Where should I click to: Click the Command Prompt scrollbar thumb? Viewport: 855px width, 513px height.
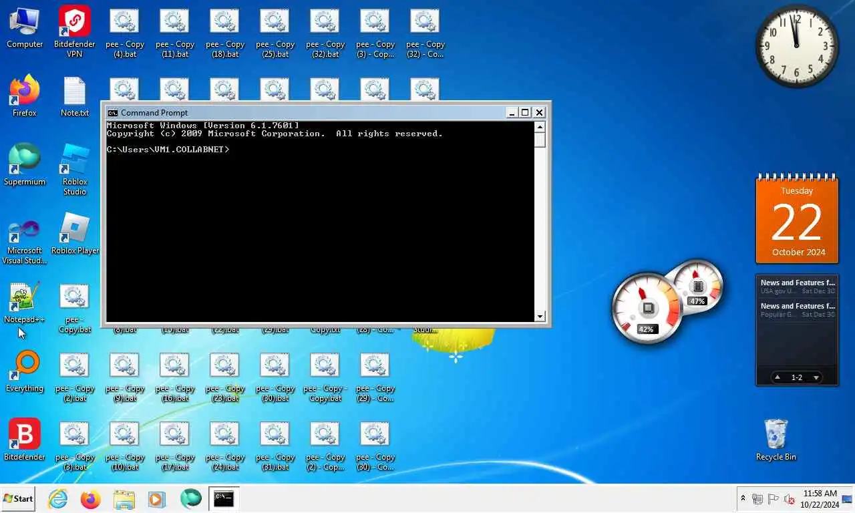tap(540, 140)
